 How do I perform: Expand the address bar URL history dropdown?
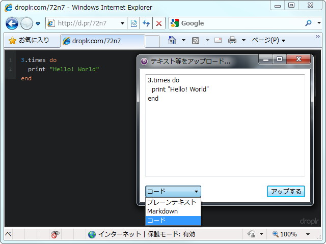(x=122, y=23)
